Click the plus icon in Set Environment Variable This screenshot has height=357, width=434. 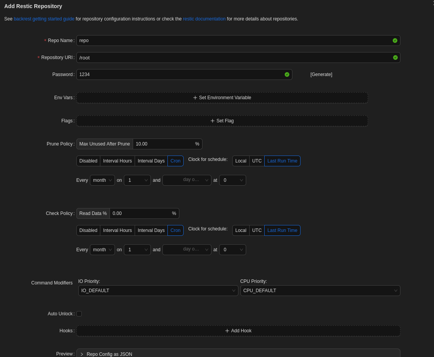click(195, 98)
